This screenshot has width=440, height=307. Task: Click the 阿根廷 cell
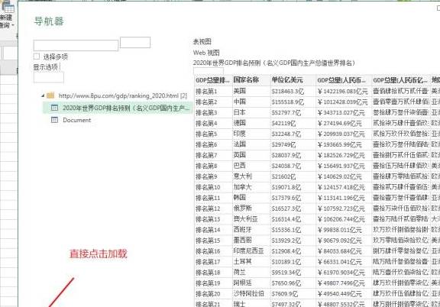click(251, 283)
